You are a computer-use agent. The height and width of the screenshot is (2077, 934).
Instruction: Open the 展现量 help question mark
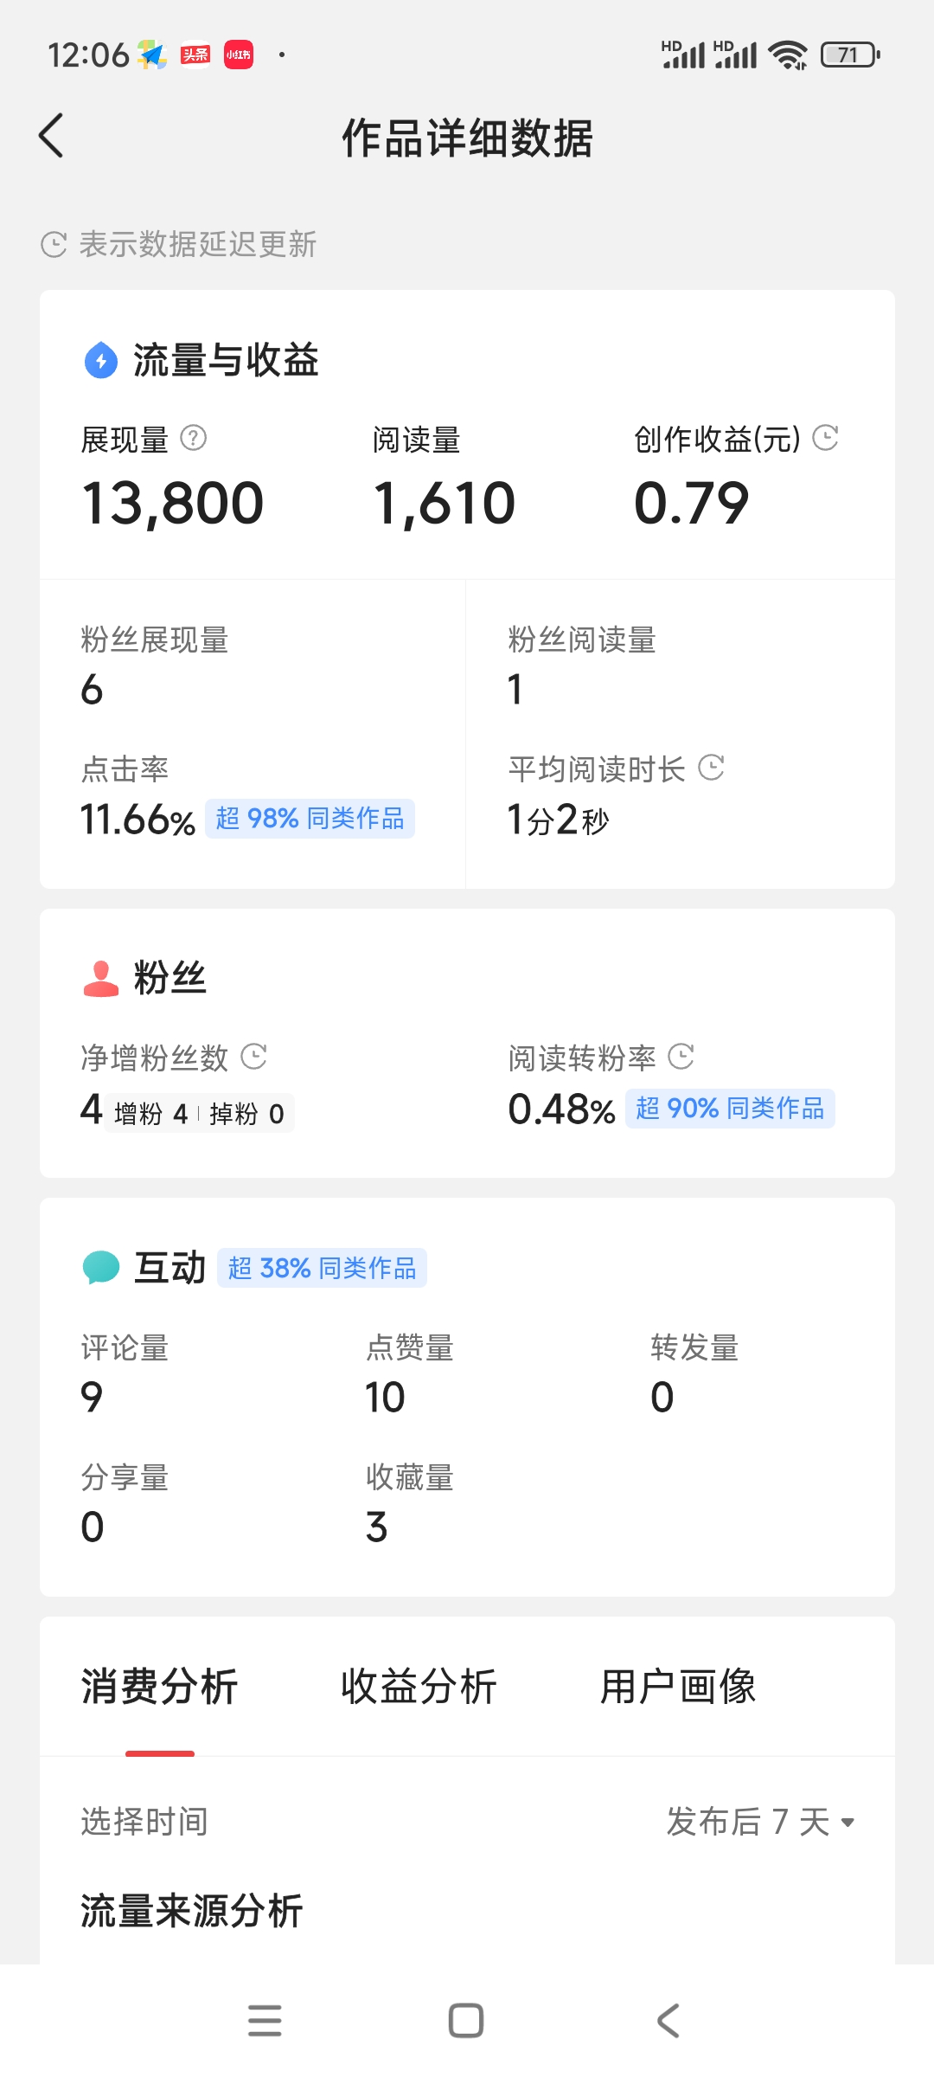(x=194, y=438)
